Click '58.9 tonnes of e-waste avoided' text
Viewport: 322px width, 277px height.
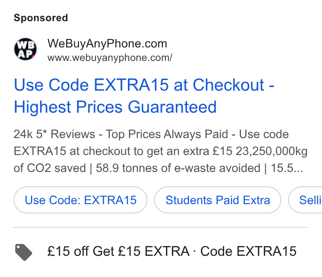click(178, 168)
